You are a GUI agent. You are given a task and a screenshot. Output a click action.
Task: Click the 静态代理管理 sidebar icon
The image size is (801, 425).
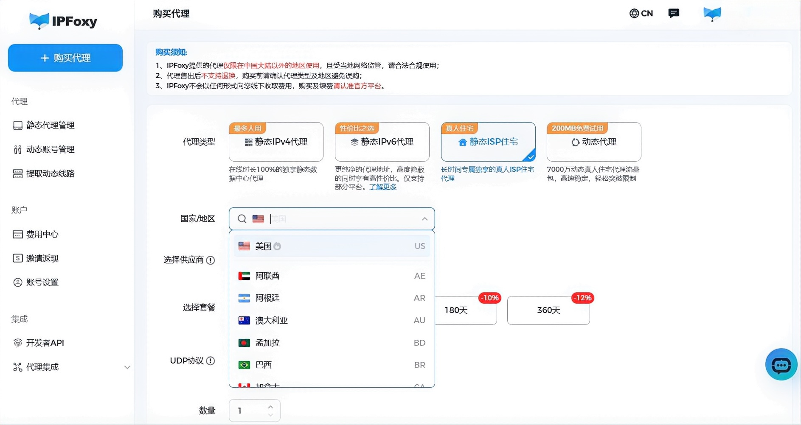pos(18,126)
